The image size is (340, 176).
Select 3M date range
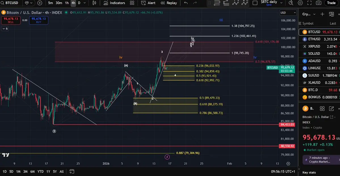coord(25,171)
